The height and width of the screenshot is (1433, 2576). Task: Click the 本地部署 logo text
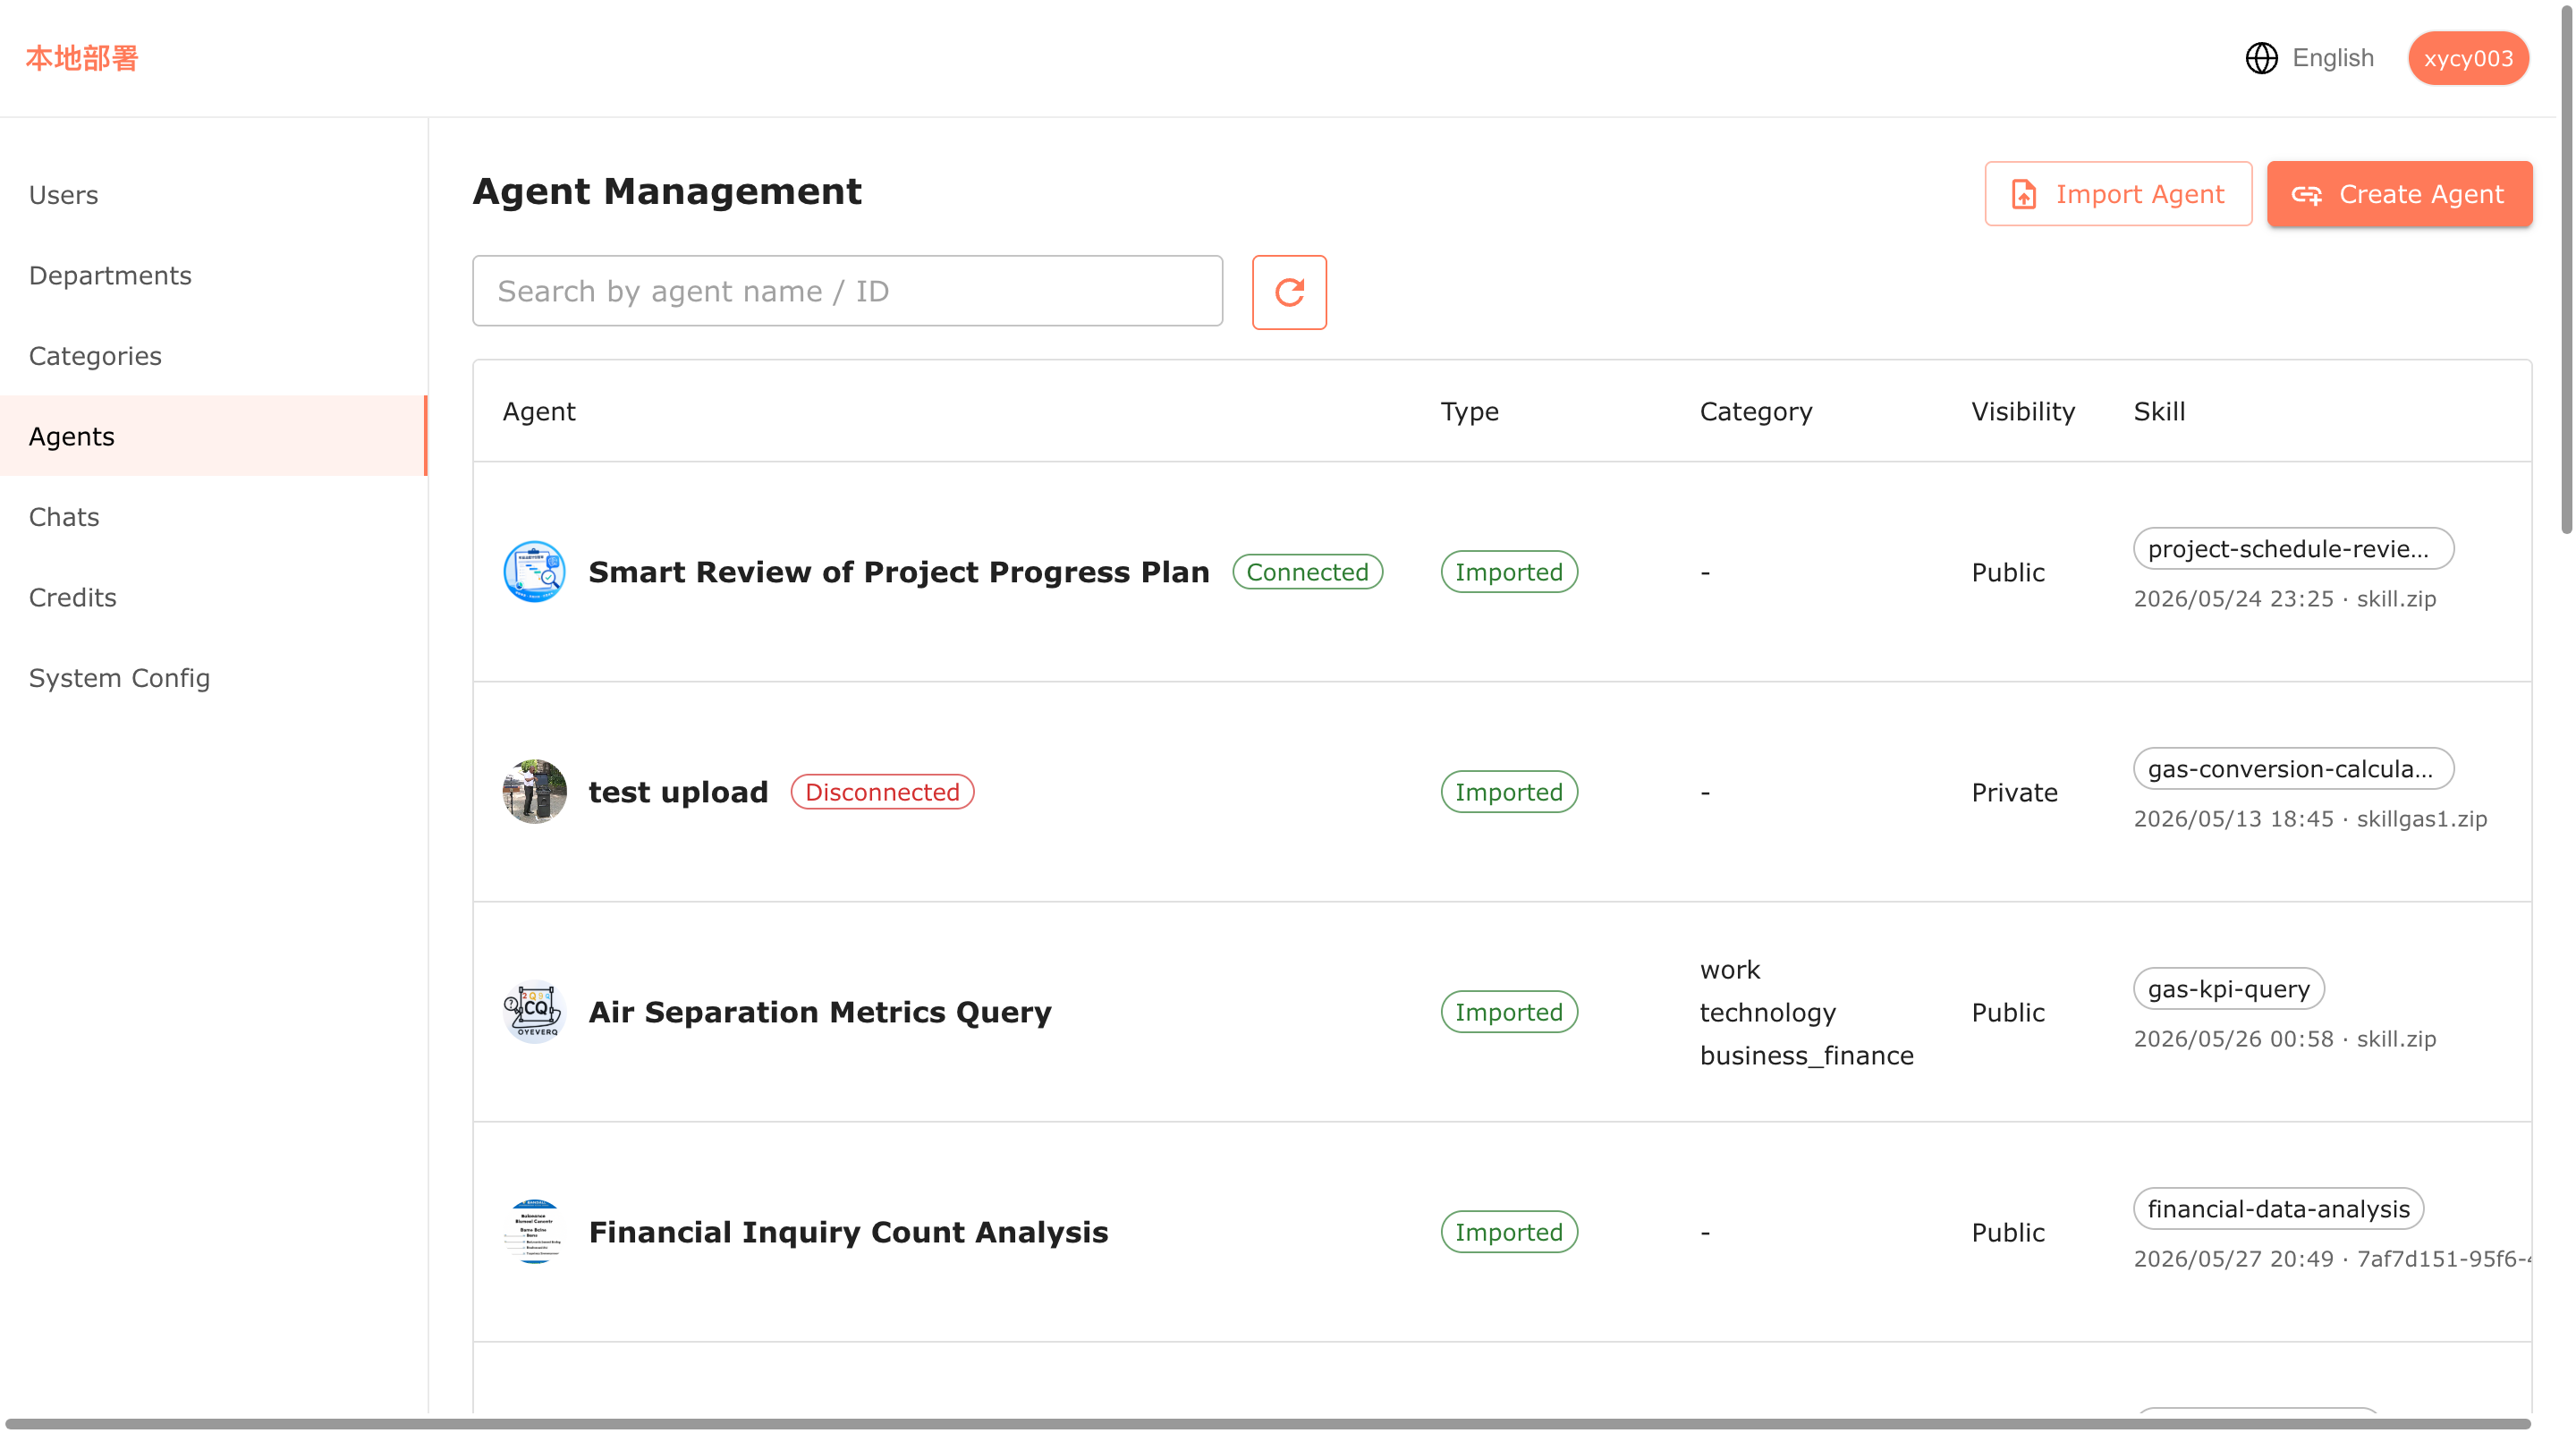(82, 58)
